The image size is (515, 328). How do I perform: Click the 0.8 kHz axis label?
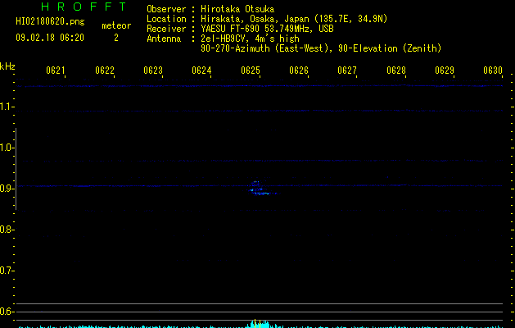pyautogui.click(x=7, y=230)
